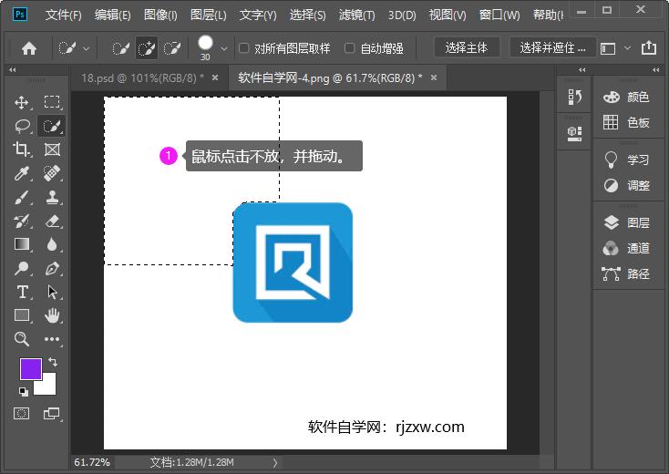
Task: Select the Pen tool
Action: (52, 269)
